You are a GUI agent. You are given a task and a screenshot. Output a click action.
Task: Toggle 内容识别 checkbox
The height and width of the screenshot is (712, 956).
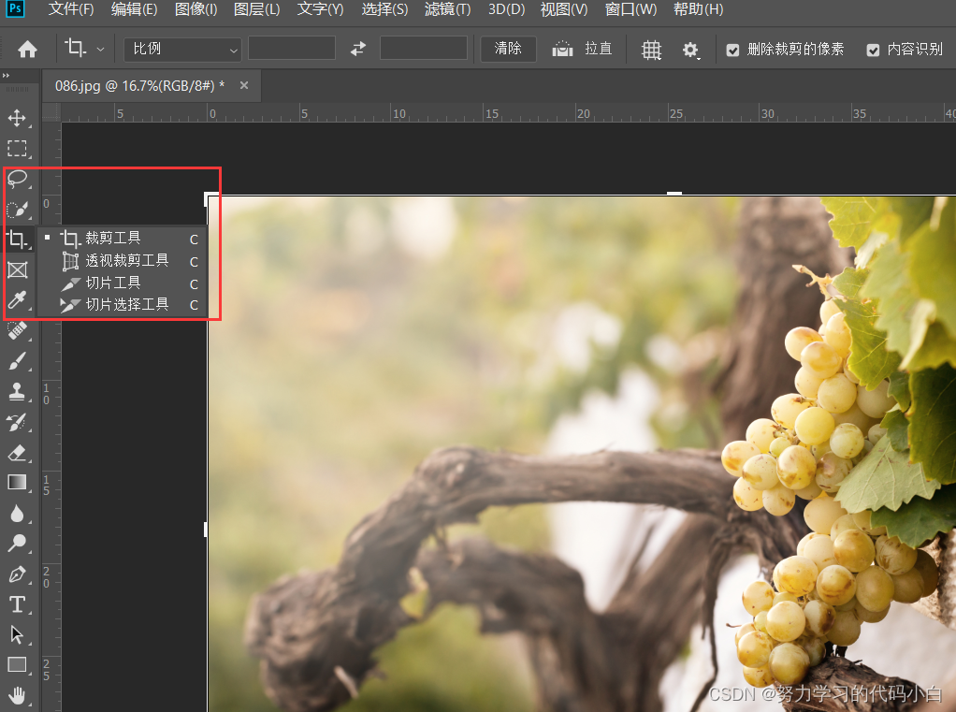click(873, 50)
